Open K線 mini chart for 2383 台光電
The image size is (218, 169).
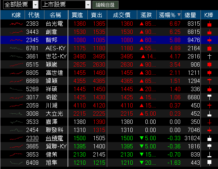tap(16, 24)
